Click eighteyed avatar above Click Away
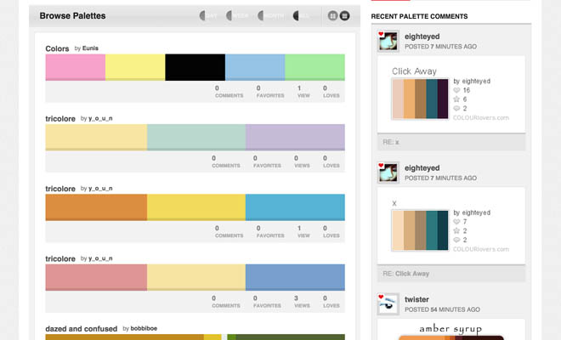561x340 pixels. coord(388,41)
